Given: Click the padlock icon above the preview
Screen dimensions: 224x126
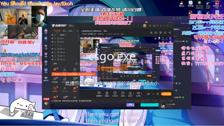Looking at the screenshot, I should click(x=156, y=32).
